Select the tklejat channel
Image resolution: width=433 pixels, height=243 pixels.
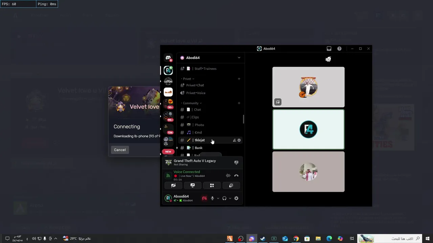(x=210, y=140)
